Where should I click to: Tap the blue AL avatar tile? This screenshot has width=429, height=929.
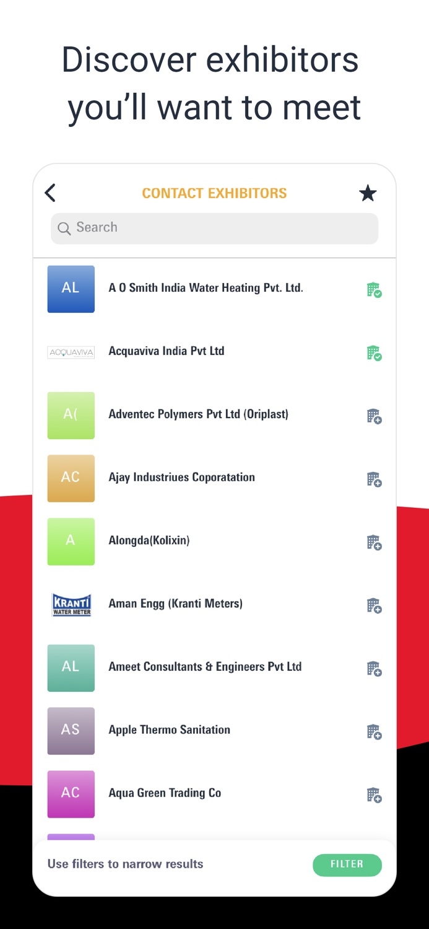[x=71, y=289]
